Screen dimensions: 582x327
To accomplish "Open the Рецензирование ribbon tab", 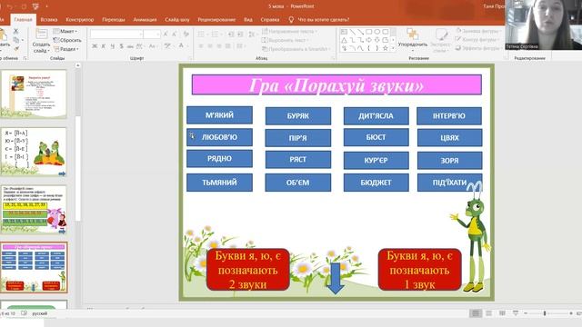I will pyautogui.click(x=216, y=20).
